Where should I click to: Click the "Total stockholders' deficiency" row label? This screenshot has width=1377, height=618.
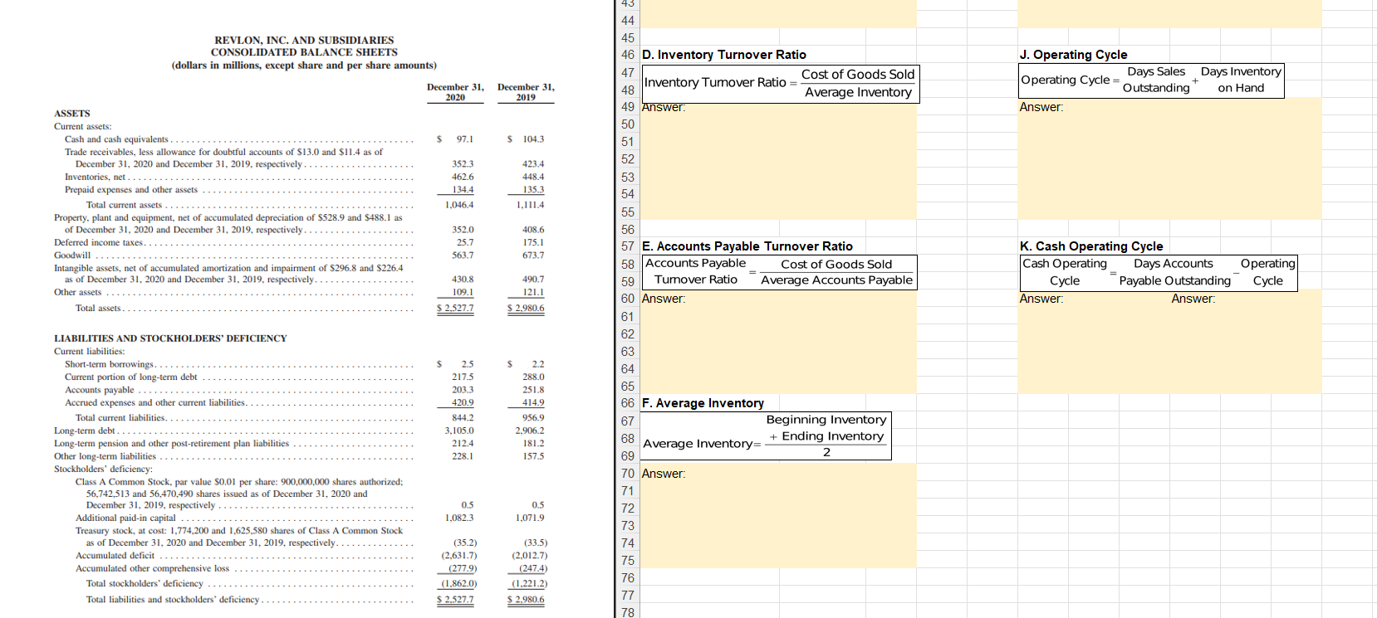tap(145, 584)
